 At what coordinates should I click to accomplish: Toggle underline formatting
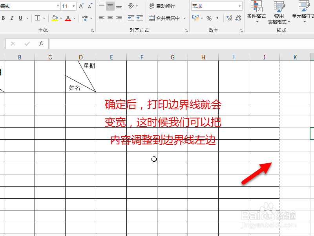(20, 18)
